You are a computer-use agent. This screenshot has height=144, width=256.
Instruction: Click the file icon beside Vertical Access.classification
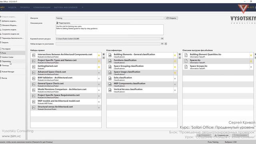pyautogui.click(x=110, y=90)
